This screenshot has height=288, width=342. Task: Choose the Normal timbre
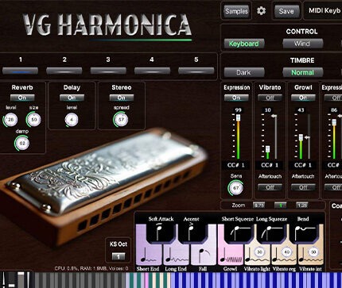302,72
